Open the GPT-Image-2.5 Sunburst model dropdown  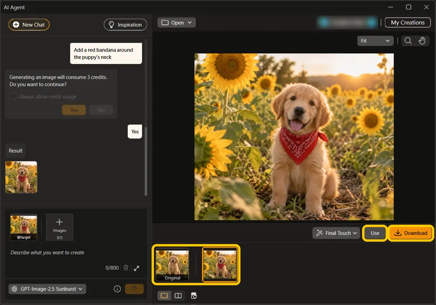47,289
